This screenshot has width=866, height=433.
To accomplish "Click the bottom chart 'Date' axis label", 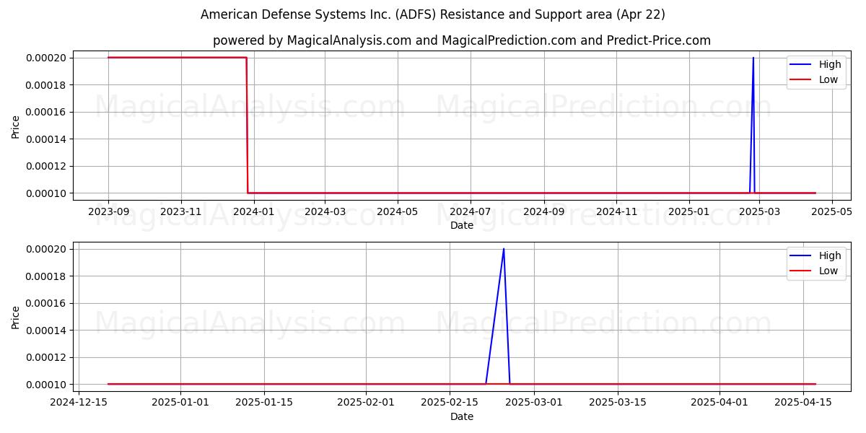I will point(462,417).
